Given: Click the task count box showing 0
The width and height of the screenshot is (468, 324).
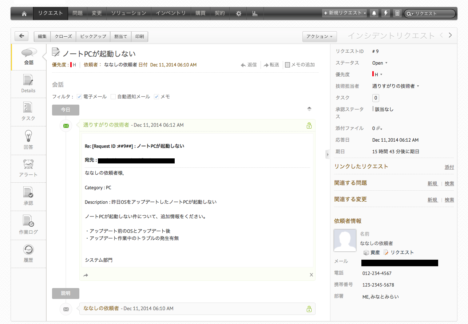Looking at the screenshot, I should click(x=376, y=98).
